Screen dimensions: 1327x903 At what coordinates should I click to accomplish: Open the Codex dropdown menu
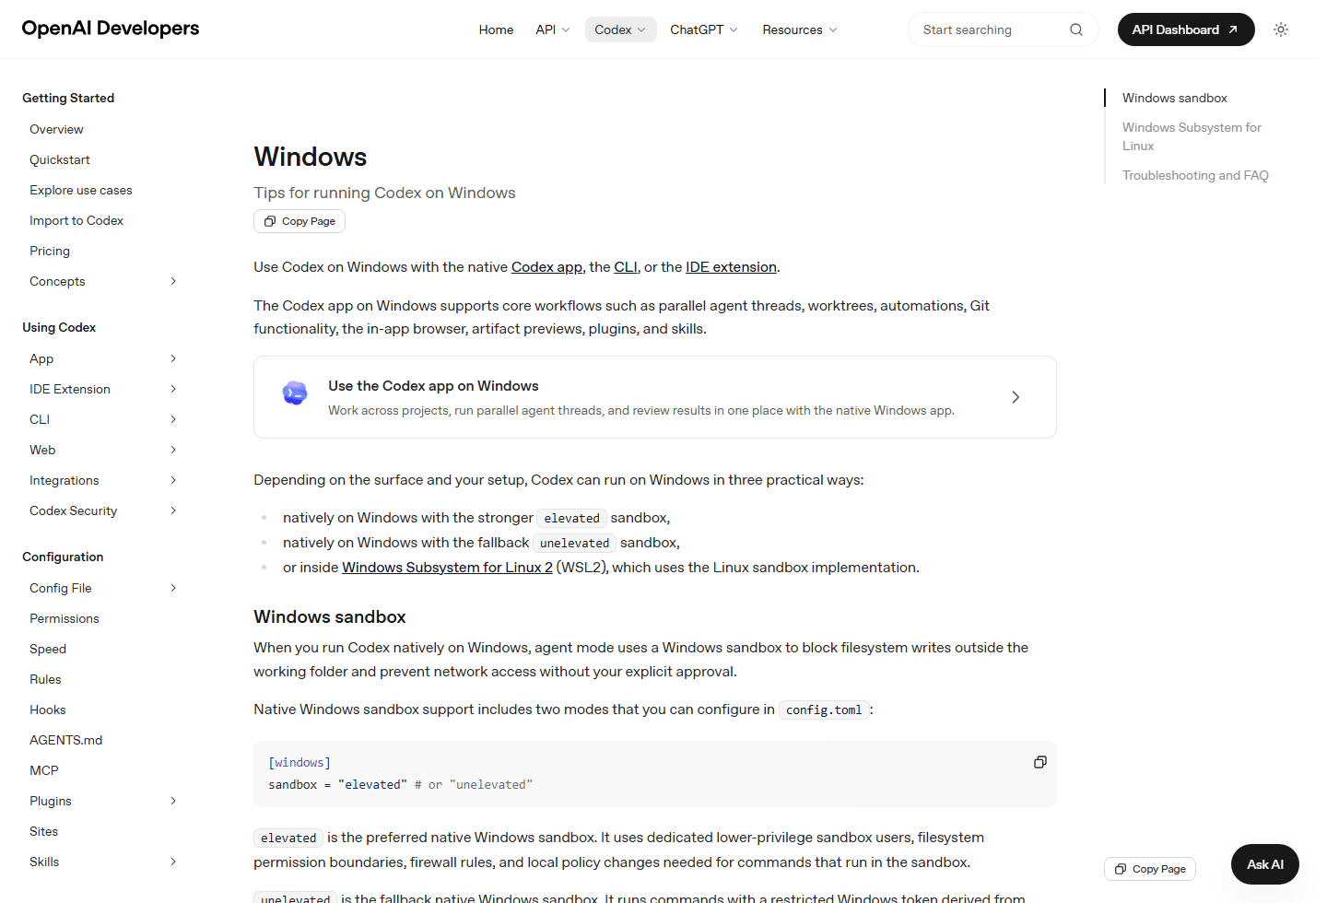[621, 29]
